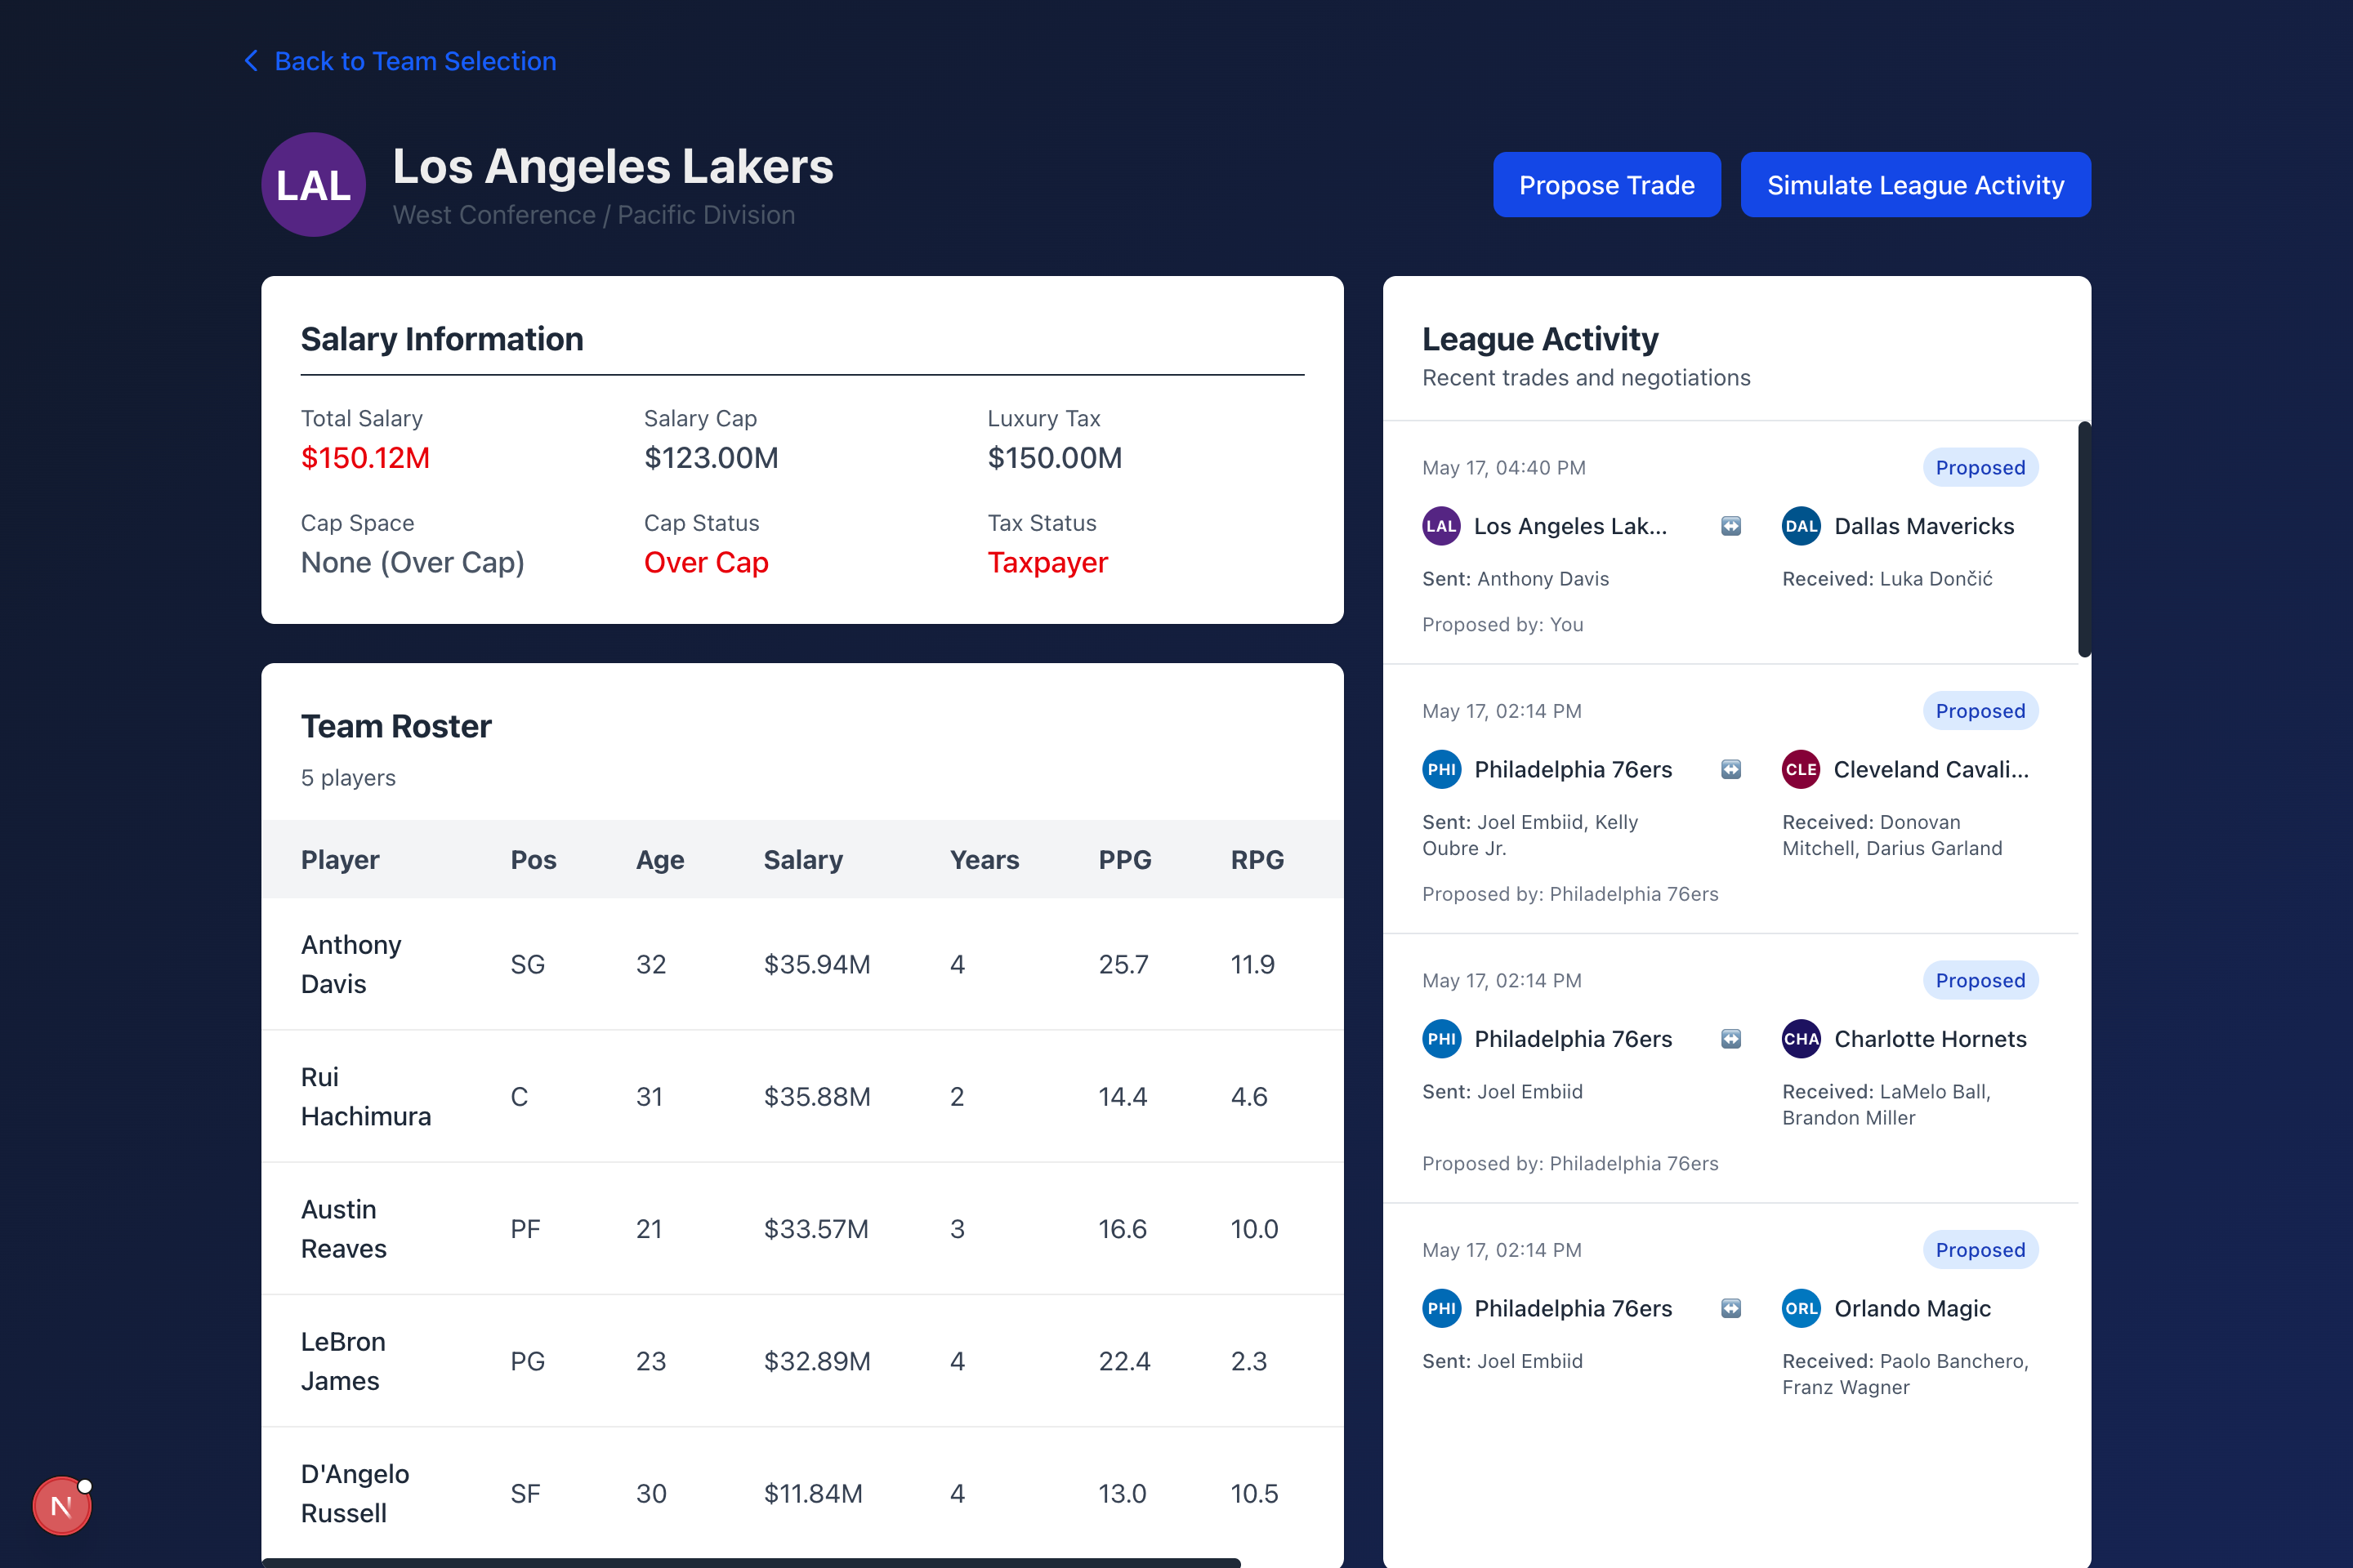This screenshot has width=2353, height=1568.
Task: Click the Next.js dev tools badge
Action: point(62,1505)
